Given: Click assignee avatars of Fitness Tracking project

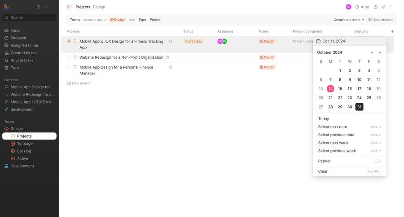Looking at the screenshot, I should pyautogui.click(x=222, y=41).
